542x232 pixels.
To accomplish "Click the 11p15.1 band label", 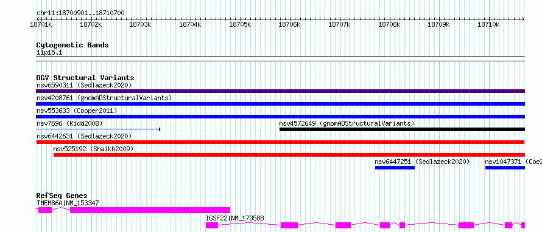I will (49, 53).
